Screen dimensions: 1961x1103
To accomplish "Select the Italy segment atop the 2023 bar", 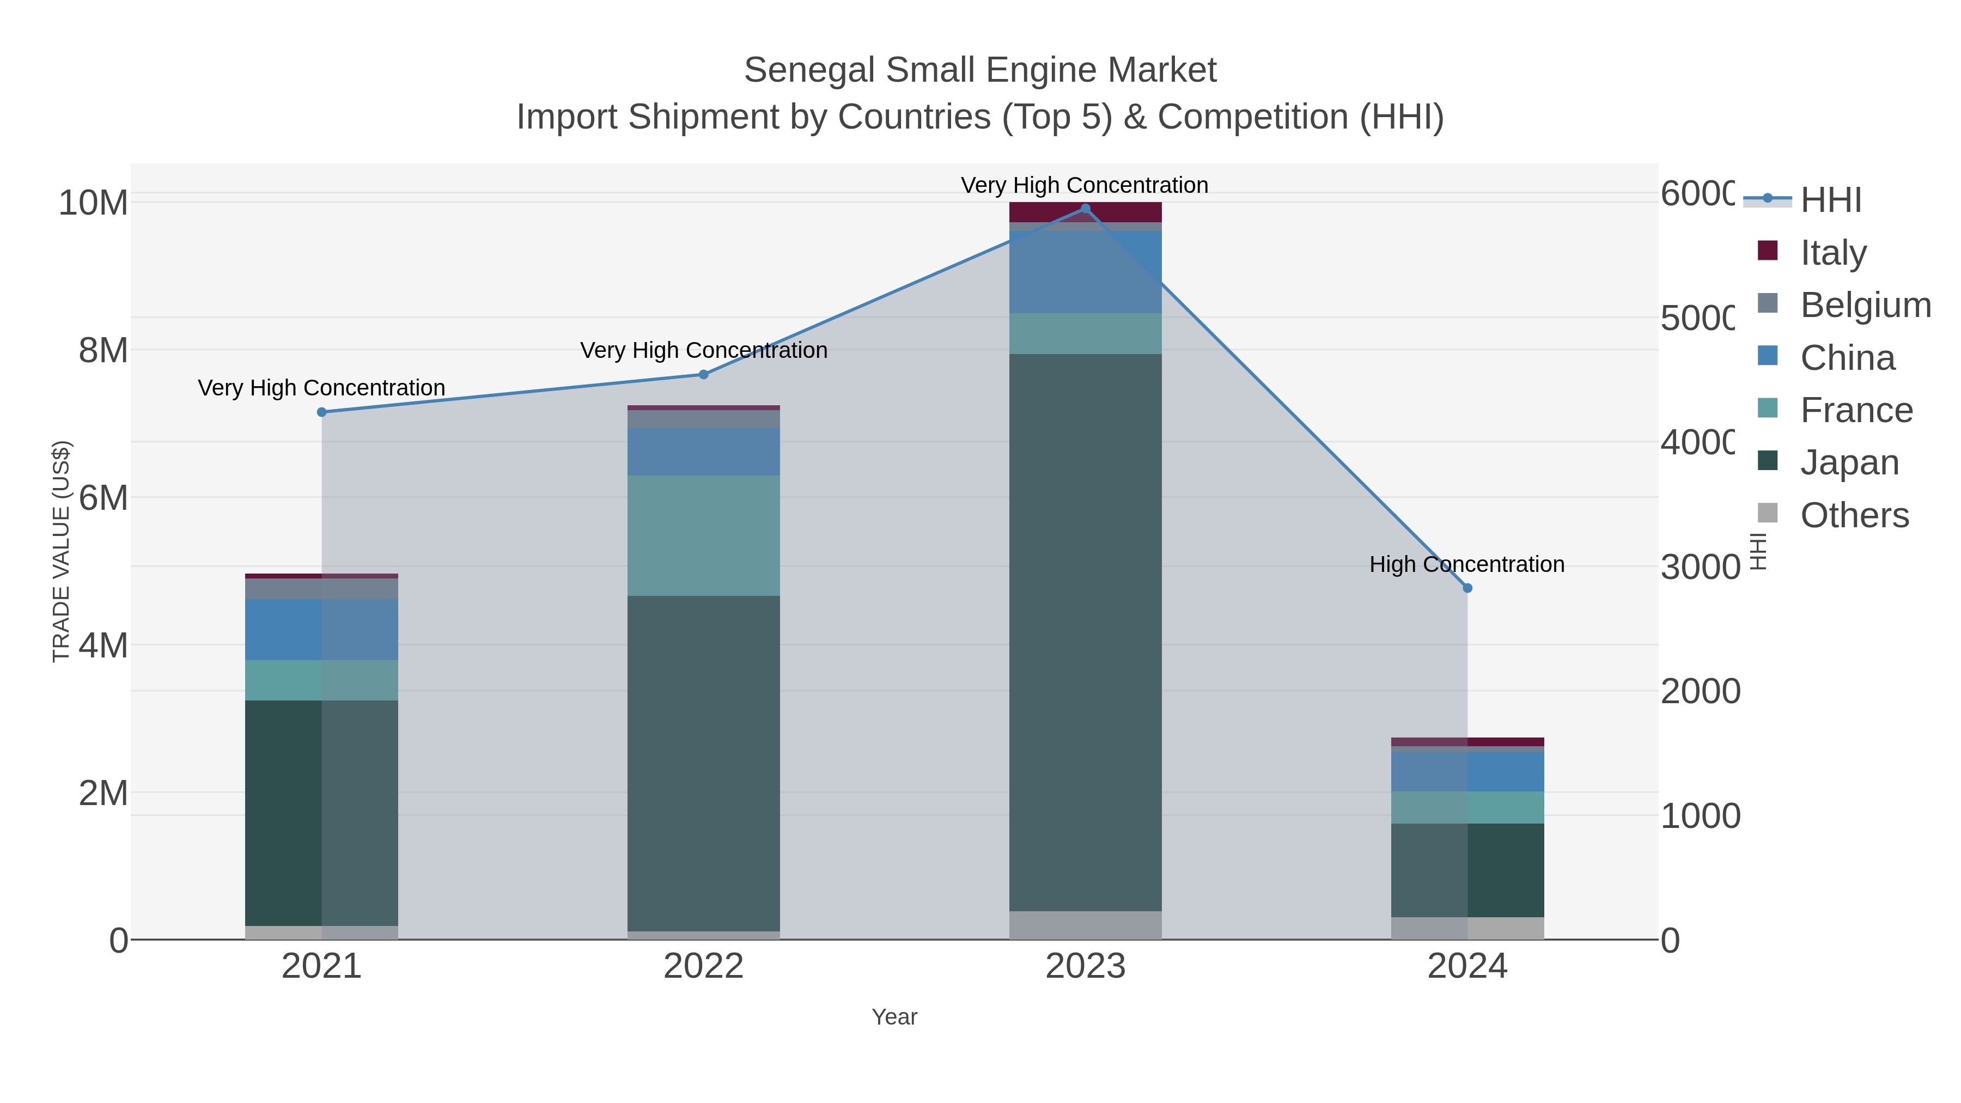I will pyautogui.click(x=1086, y=212).
